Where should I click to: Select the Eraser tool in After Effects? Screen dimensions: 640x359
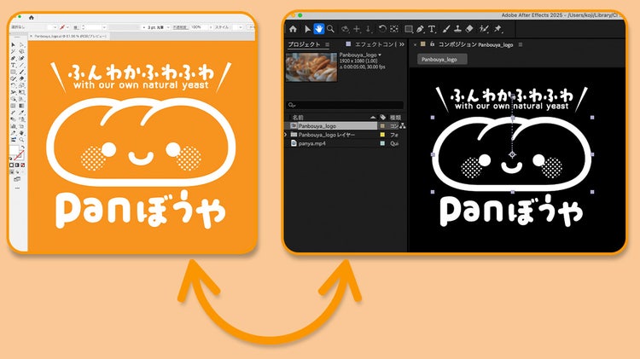tap(469, 29)
